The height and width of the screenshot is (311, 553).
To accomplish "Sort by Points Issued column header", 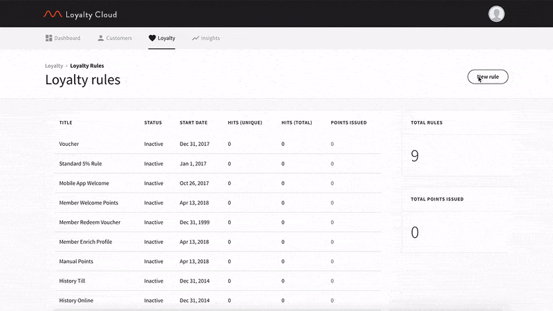I will pyautogui.click(x=348, y=123).
